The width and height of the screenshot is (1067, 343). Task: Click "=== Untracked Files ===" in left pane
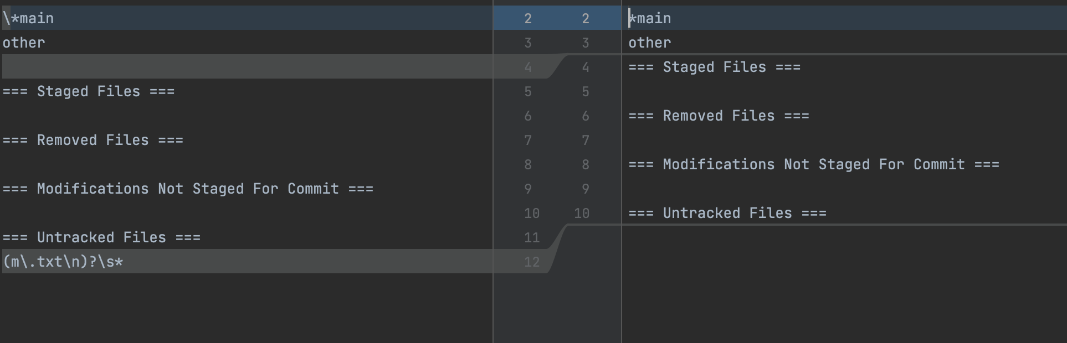[x=102, y=237]
